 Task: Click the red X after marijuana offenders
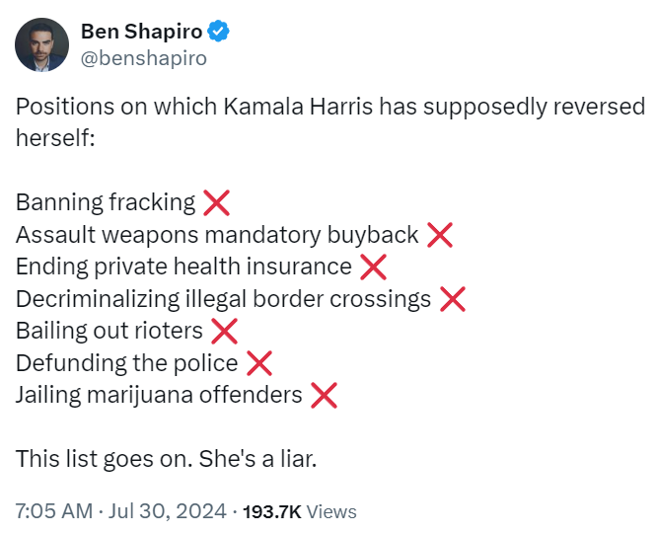tap(324, 396)
